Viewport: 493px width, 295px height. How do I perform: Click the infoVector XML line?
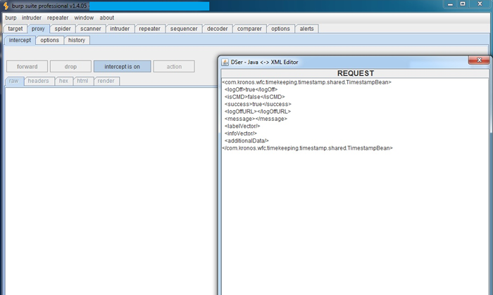241,133
